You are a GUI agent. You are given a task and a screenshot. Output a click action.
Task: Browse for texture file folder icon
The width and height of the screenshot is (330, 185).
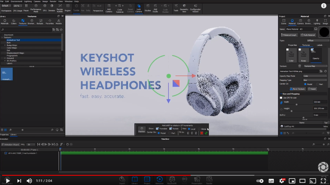pos(321,71)
